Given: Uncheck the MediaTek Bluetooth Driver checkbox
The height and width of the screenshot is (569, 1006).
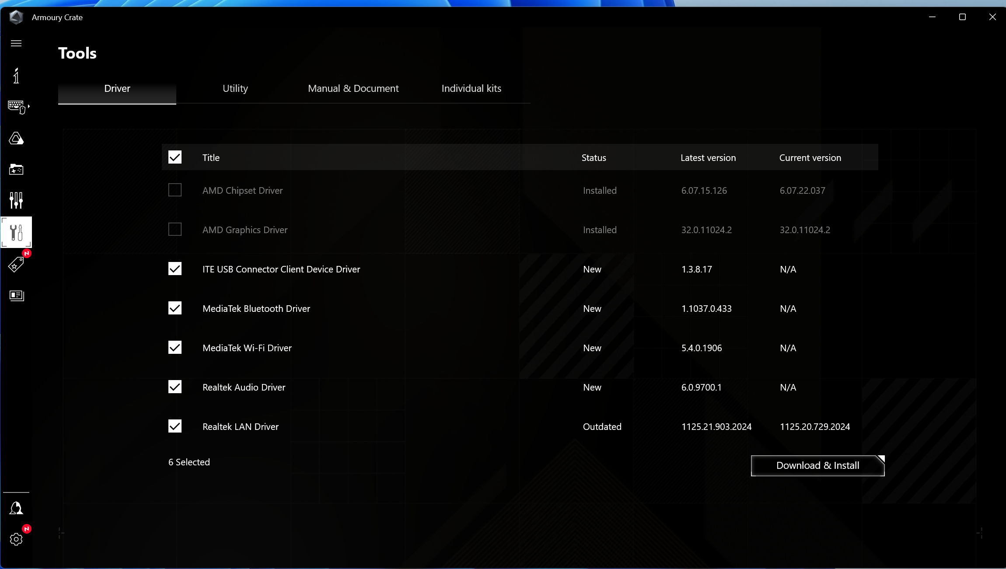Looking at the screenshot, I should click(175, 308).
